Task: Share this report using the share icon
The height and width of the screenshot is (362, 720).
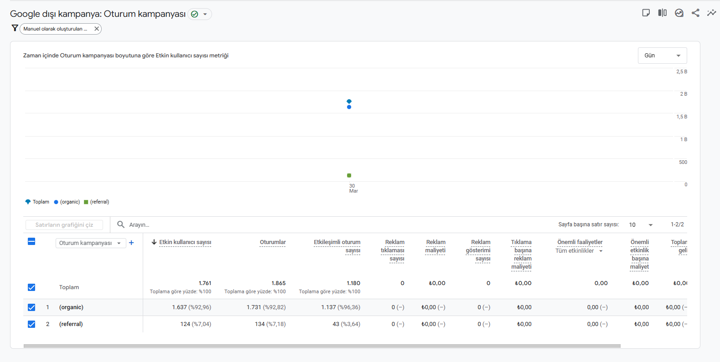Action: (695, 13)
